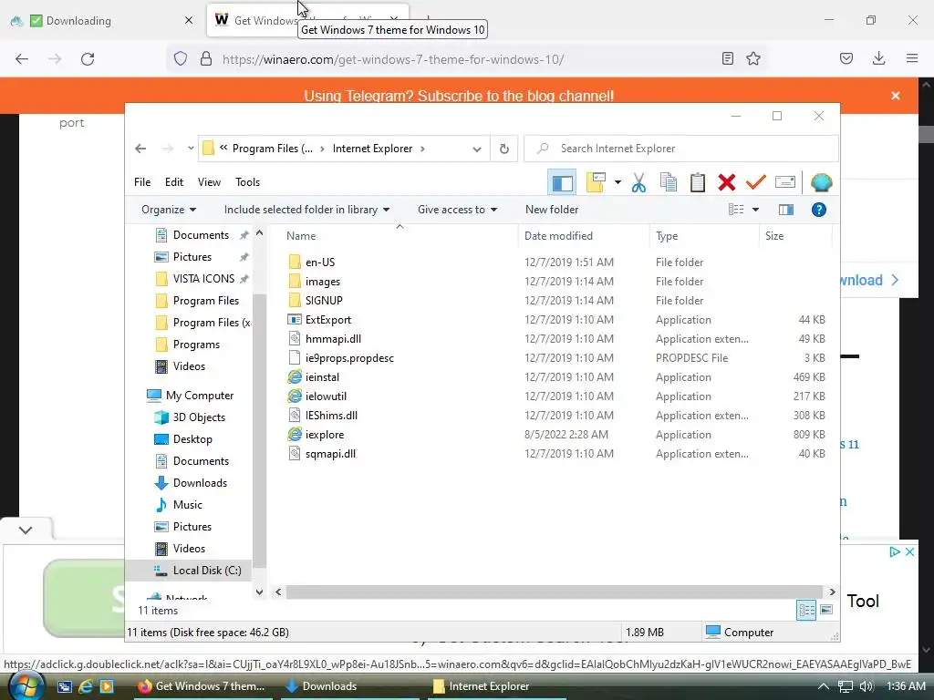This screenshot has height=700, width=934.
Task: Click the volume speaker tray icon
Action: click(867, 686)
